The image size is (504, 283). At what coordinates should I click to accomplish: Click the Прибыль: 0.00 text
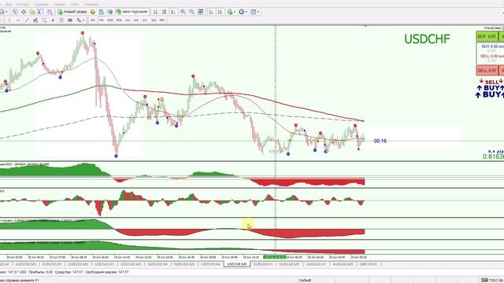pyautogui.click(x=40, y=272)
